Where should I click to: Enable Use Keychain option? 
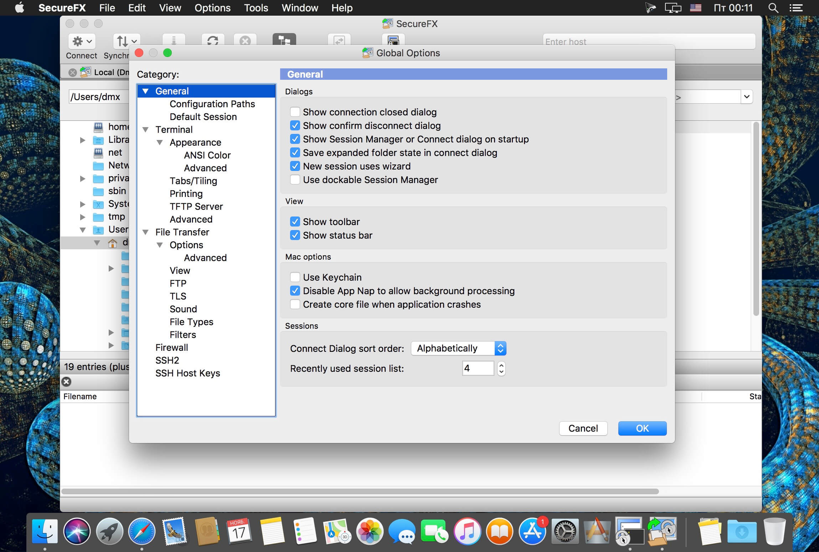point(295,277)
